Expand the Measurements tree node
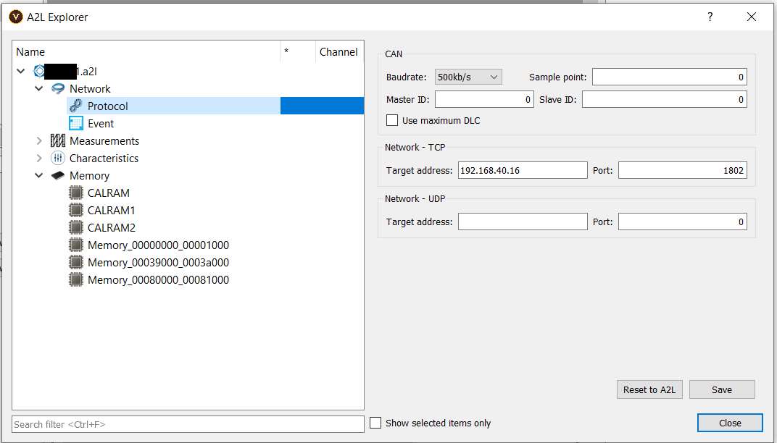 (x=39, y=141)
